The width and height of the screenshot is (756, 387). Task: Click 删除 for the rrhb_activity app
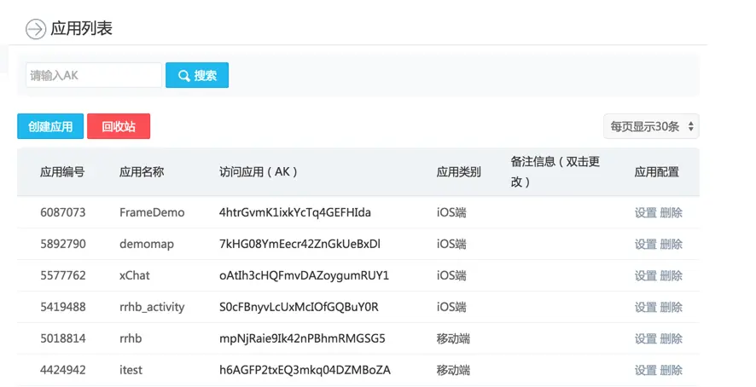point(672,307)
